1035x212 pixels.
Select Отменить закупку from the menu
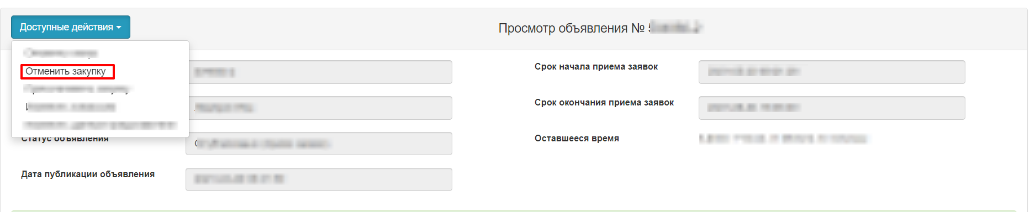click(66, 71)
